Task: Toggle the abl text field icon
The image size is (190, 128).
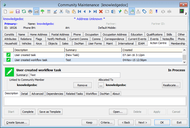Action: point(36,11)
